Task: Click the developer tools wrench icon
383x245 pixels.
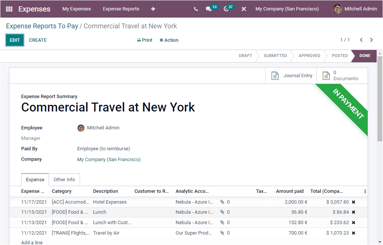Action: click(x=243, y=9)
